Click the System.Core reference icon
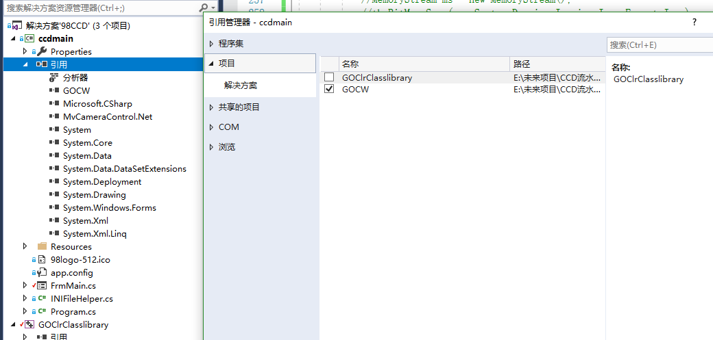713x340 pixels. pos(55,142)
